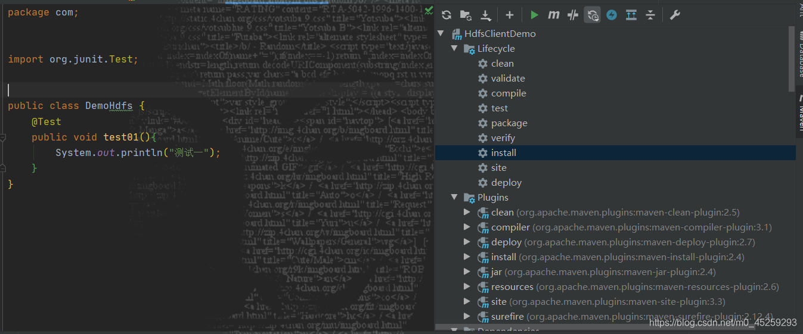Screen dimensions: 803x334
Task: Open the Database side tool tab
Action: click(x=799, y=54)
